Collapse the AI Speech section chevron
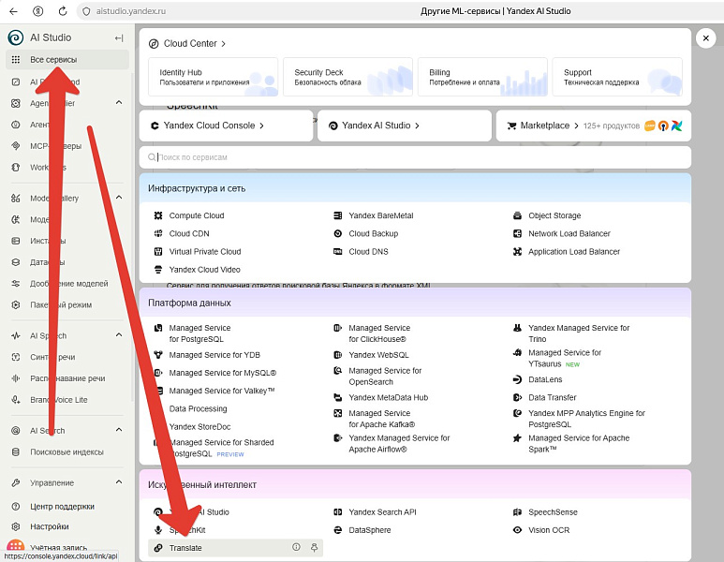Viewport: 724px width, 562px height. (119, 334)
